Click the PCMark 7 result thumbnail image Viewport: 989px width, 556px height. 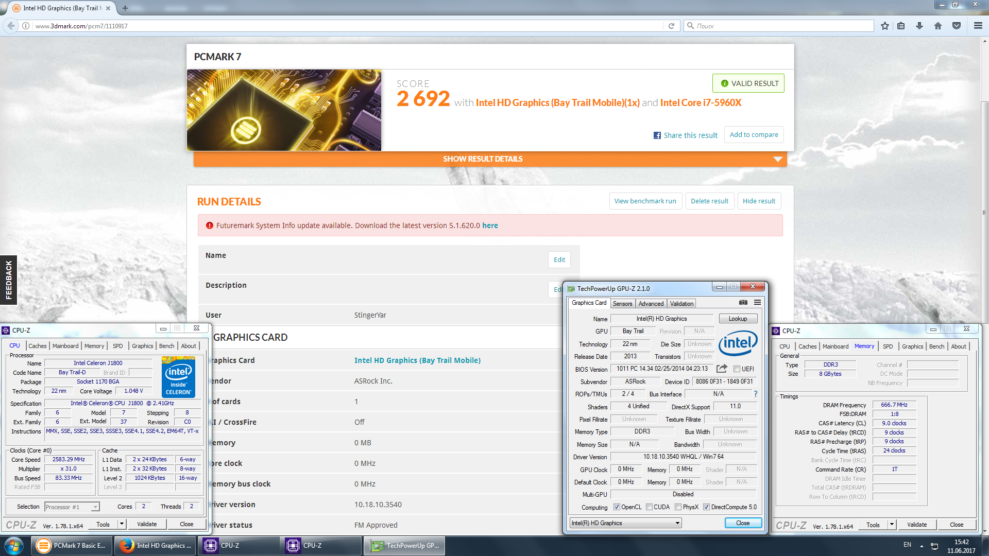tap(284, 110)
